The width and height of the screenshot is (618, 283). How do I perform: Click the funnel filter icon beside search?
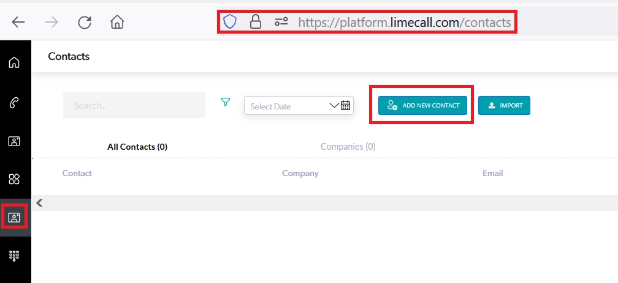[225, 102]
